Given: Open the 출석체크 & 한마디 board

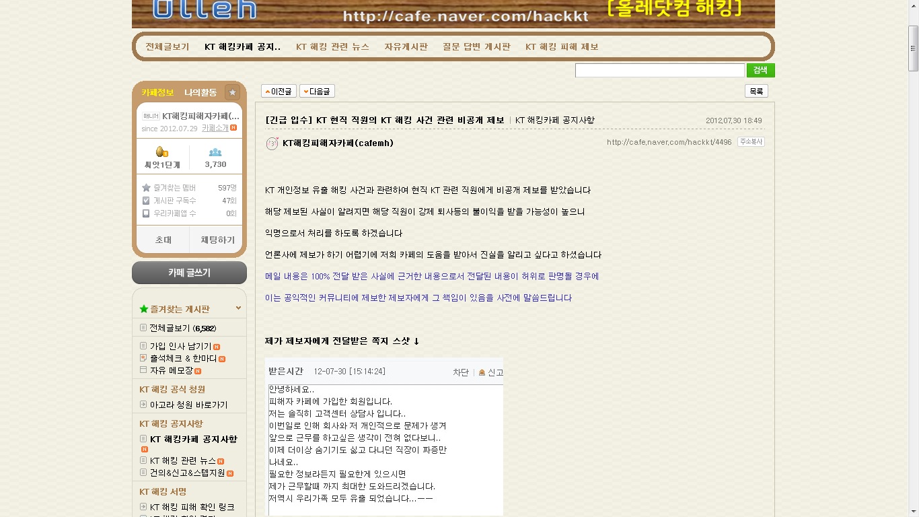Looking at the screenshot, I should pos(183,358).
